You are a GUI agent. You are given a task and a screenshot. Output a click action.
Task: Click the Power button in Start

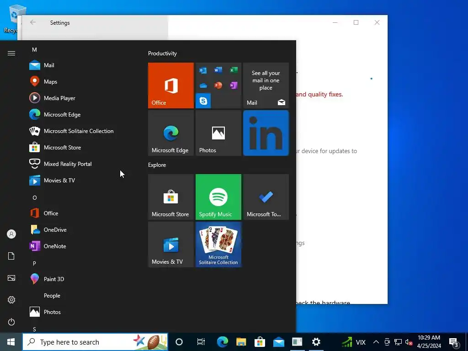pos(11,322)
